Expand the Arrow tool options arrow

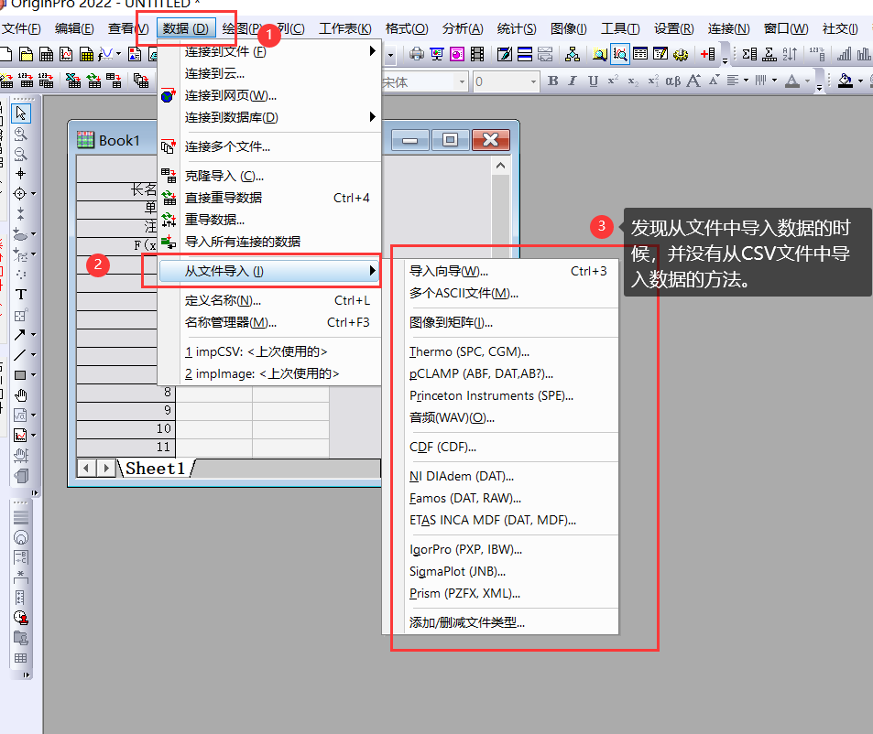pos(33,335)
